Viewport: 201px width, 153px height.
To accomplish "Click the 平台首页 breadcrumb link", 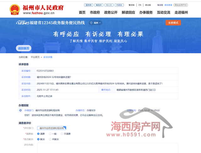I will pos(35,57).
